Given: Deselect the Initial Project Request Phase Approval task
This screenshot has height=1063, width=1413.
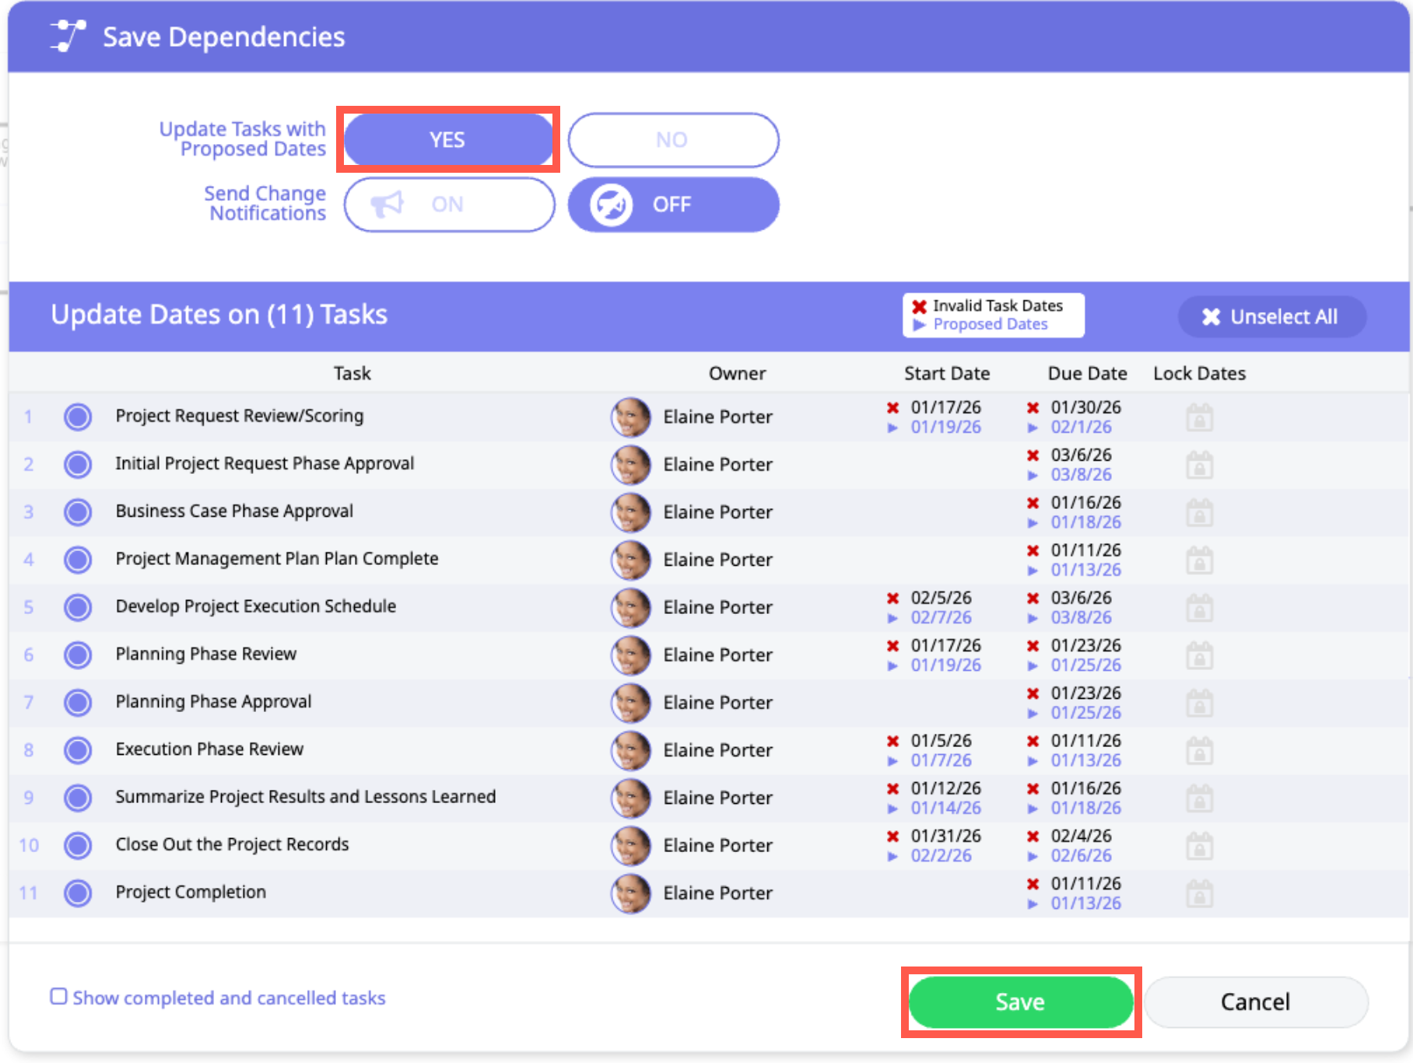Looking at the screenshot, I should click(78, 465).
